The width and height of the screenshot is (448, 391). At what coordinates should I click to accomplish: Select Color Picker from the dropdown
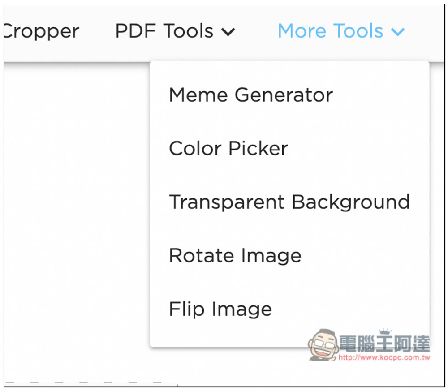(x=228, y=149)
